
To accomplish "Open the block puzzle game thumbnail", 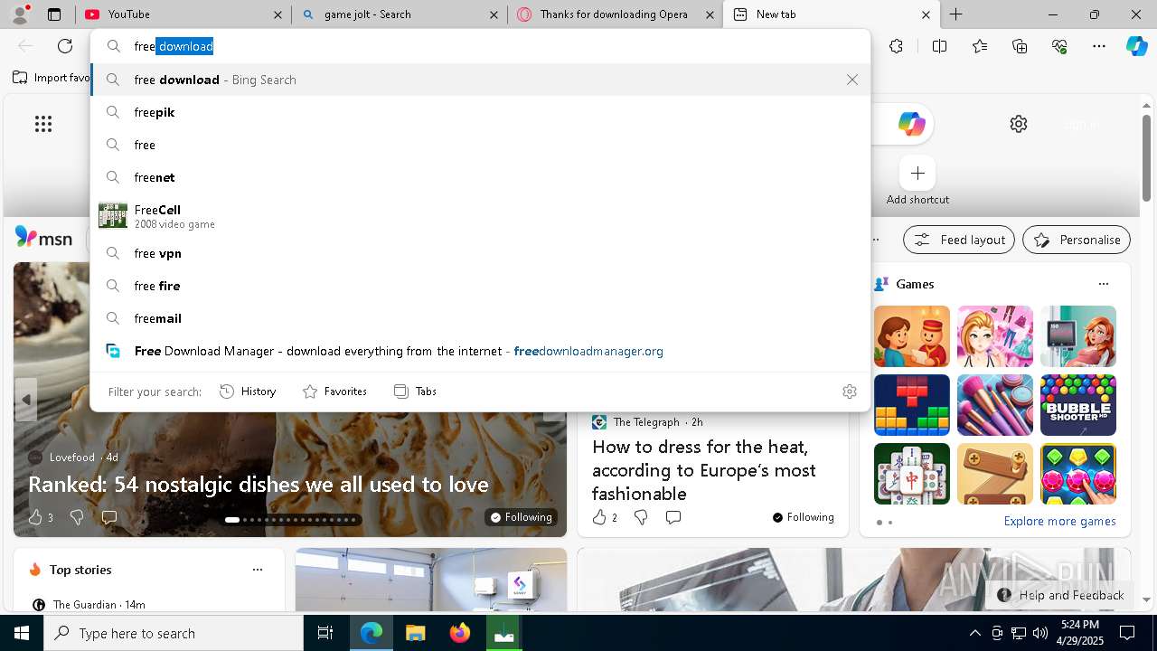I will (x=912, y=405).
